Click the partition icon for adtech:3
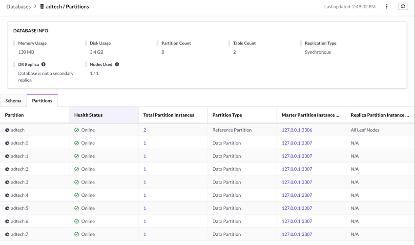 tap(7, 183)
